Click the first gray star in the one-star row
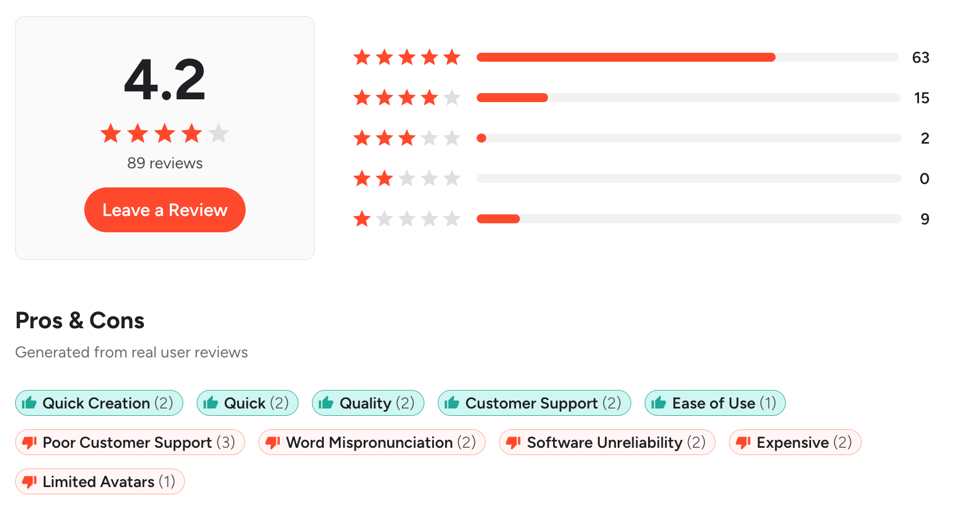Screen dimensions: 960x505 coord(384,219)
